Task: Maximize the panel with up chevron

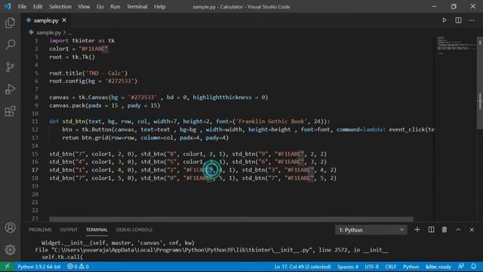Action: click(458, 230)
